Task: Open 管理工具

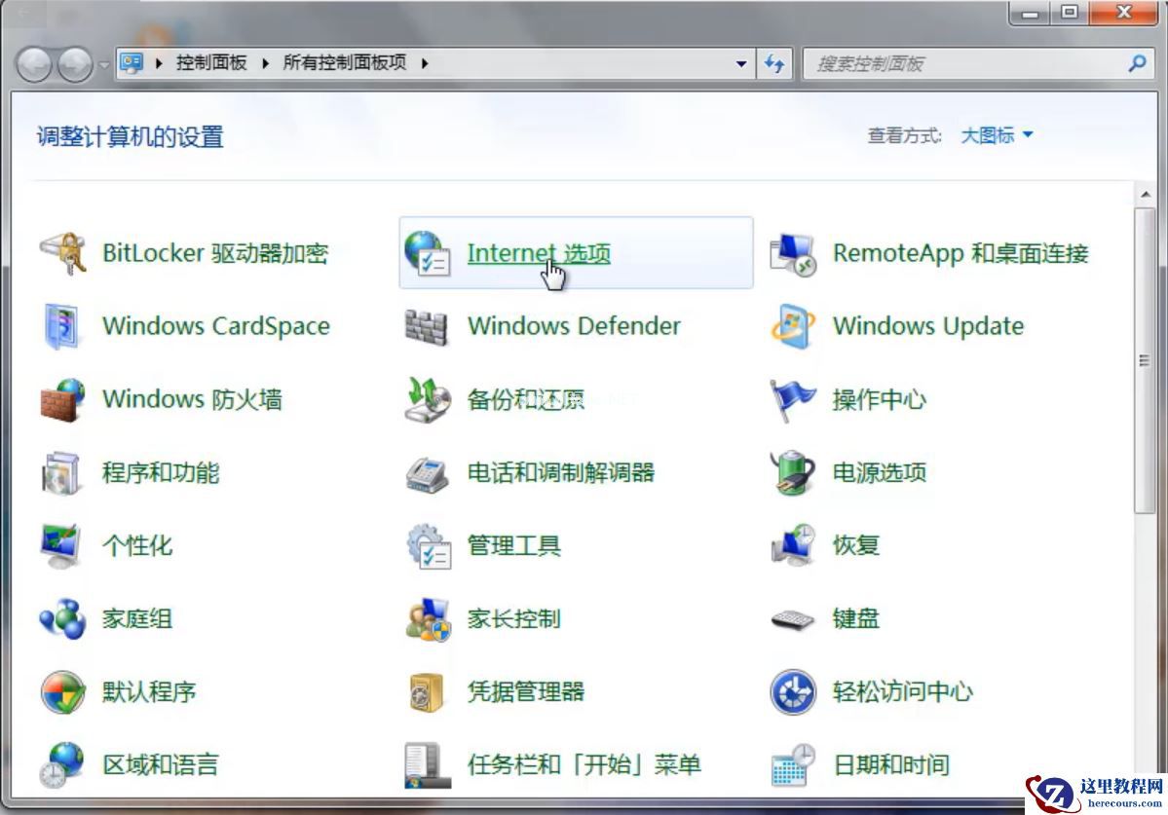Action: tap(514, 546)
